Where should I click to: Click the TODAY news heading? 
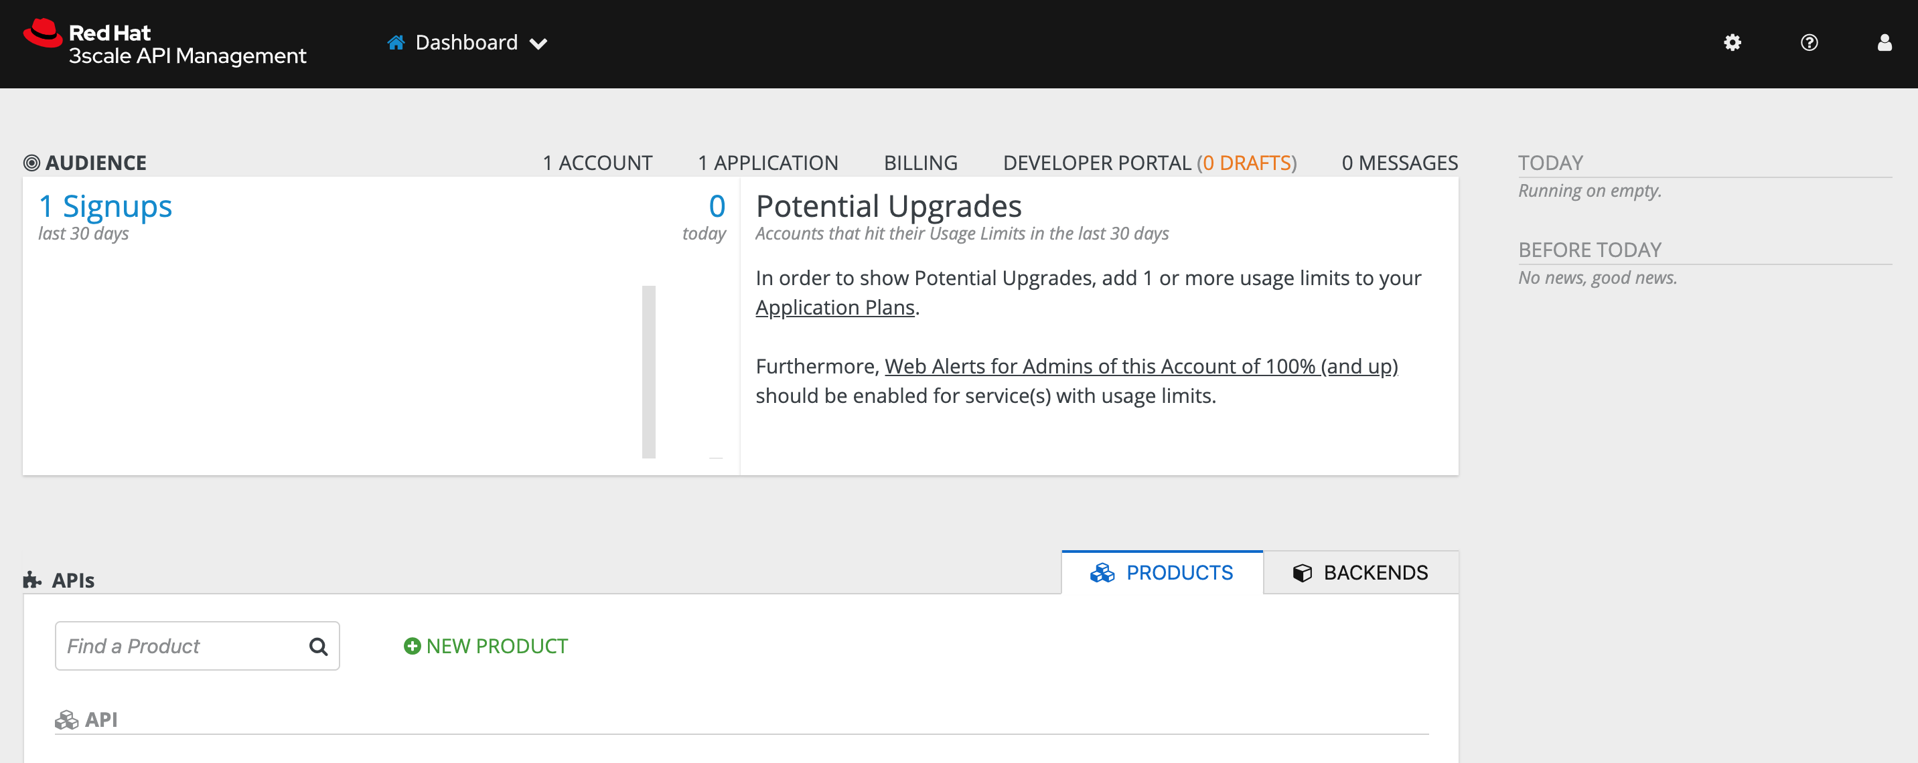point(1550,162)
